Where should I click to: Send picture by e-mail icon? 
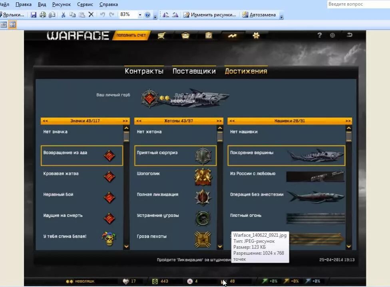[52, 15]
